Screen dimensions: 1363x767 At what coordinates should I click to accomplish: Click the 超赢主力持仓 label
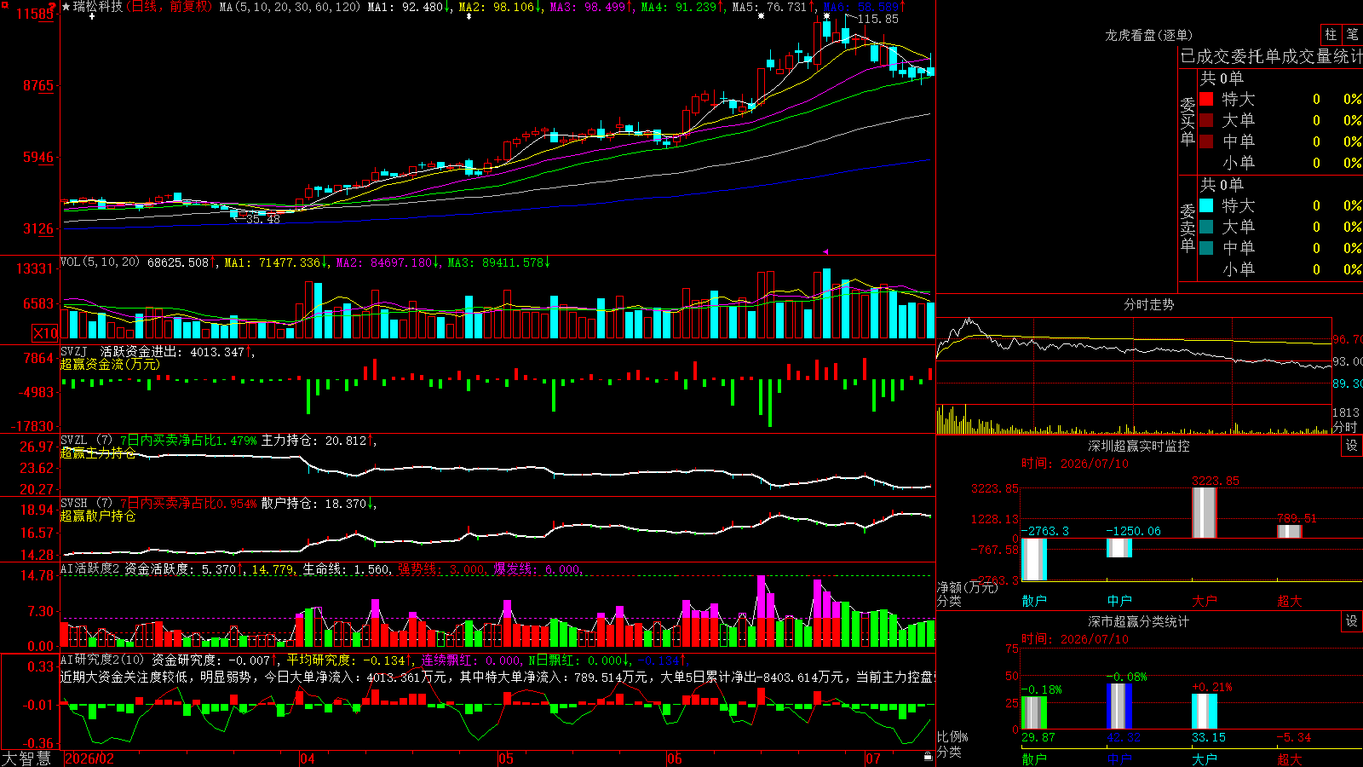click(x=98, y=453)
